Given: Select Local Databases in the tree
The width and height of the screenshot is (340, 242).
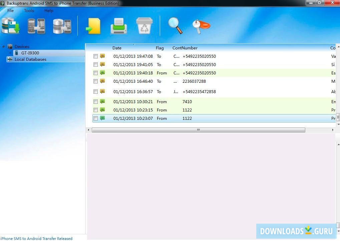Looking at the screenshot, I should click(30, 59).
